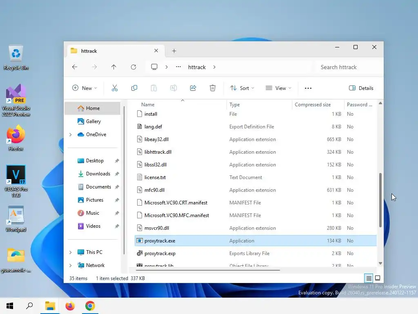This screenshot has width=418, height=314.
Task: Launch Firefox from taskbar
Action: 70,306
